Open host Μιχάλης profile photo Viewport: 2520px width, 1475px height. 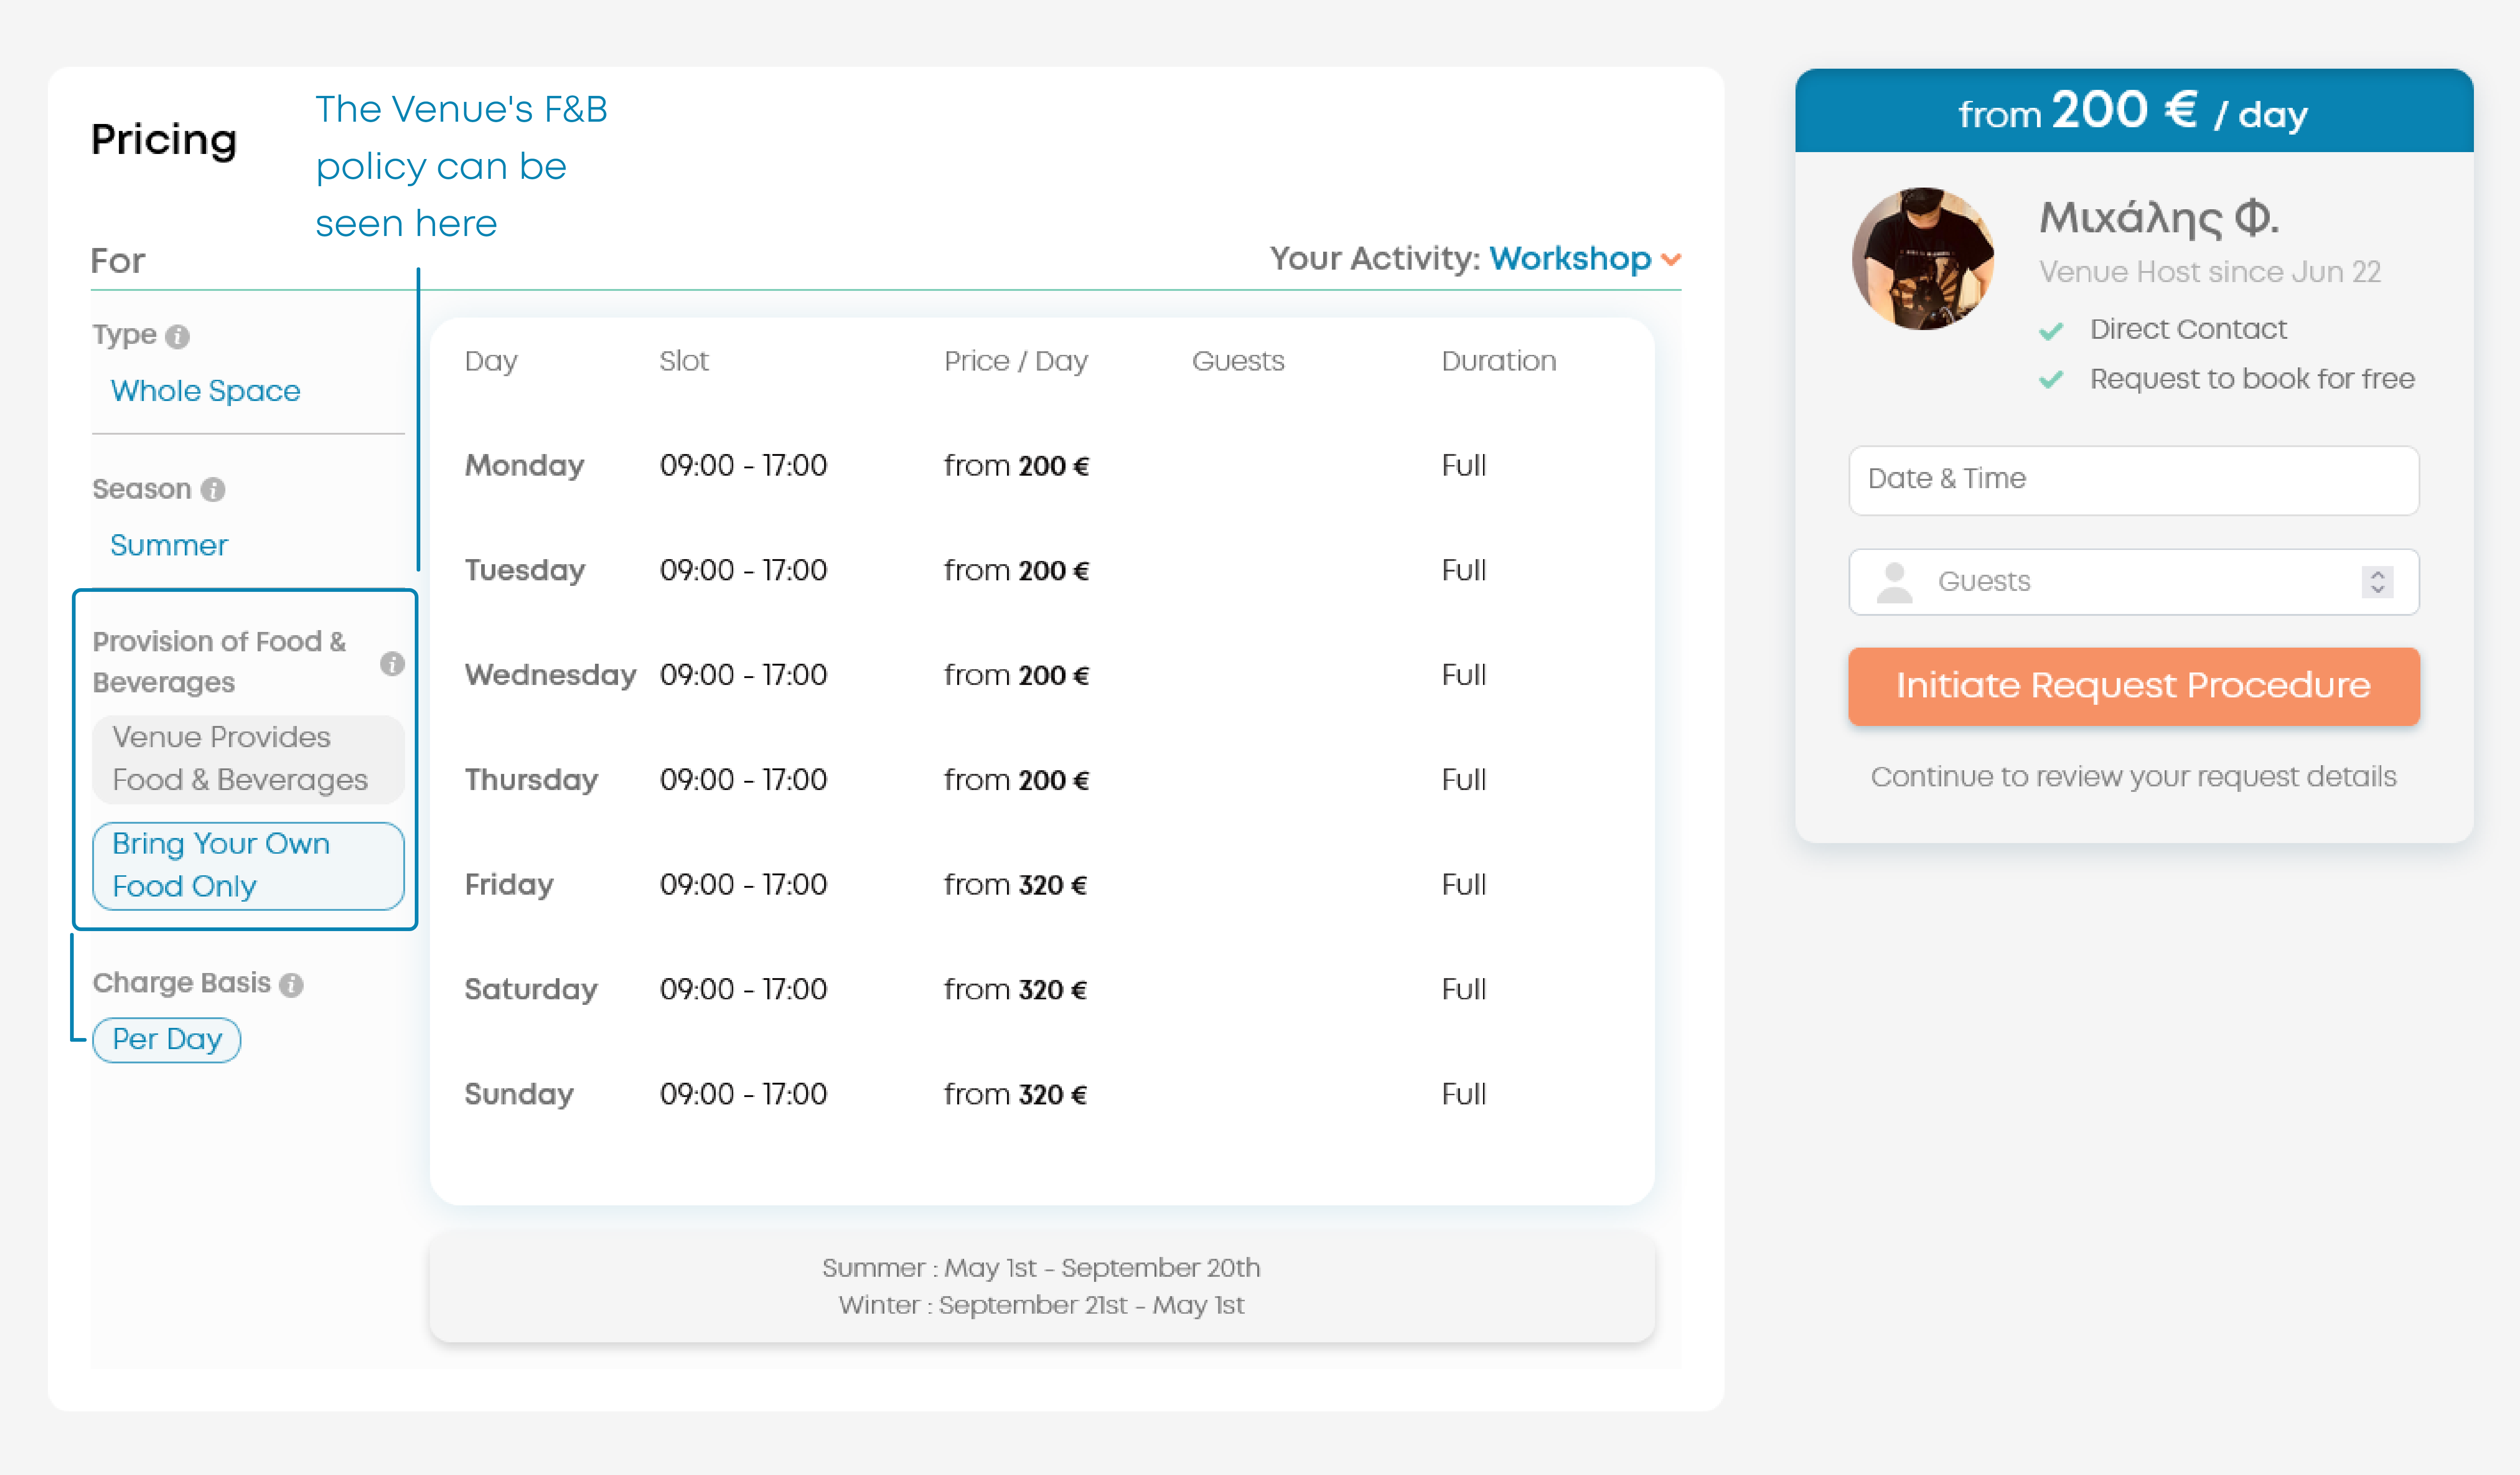[1923, 259]
